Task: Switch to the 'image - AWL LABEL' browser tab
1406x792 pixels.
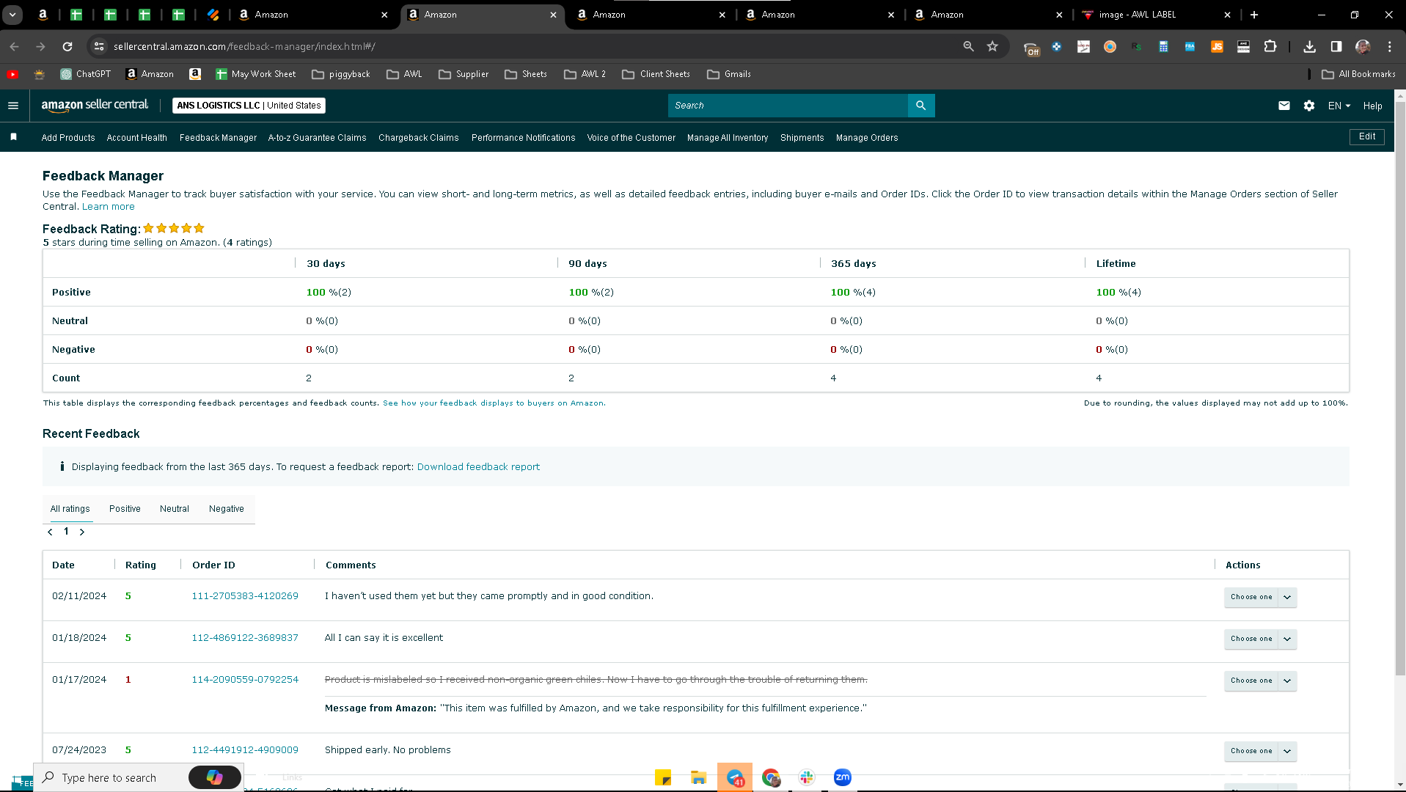Action: click(x=1154, y=15)
